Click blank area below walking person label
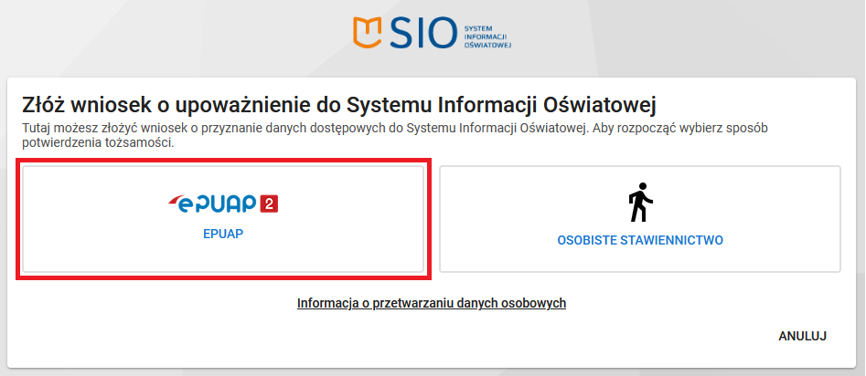 640,260
